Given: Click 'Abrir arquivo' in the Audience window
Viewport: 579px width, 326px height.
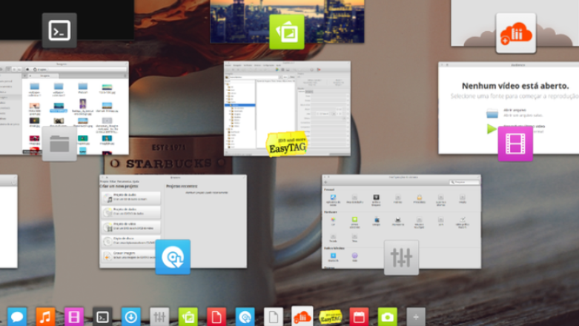Looking at the screenshot, I should click(x=515, y=110).
